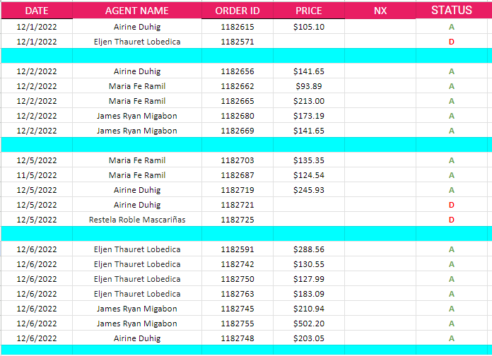This screenshot has width=492, height=356.
Task: Select the PRICE header cell
Action: (308, 11)
